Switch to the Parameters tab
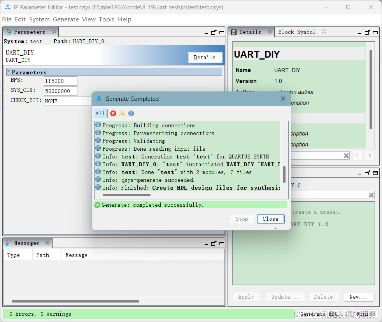This screenshot has height=322, width=382. coord(29,32)
